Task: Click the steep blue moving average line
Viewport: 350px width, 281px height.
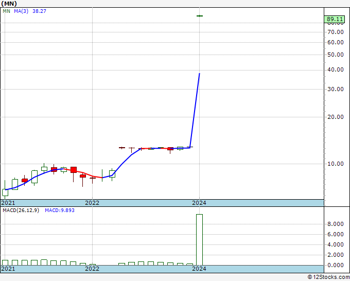Action: point(195,111)
